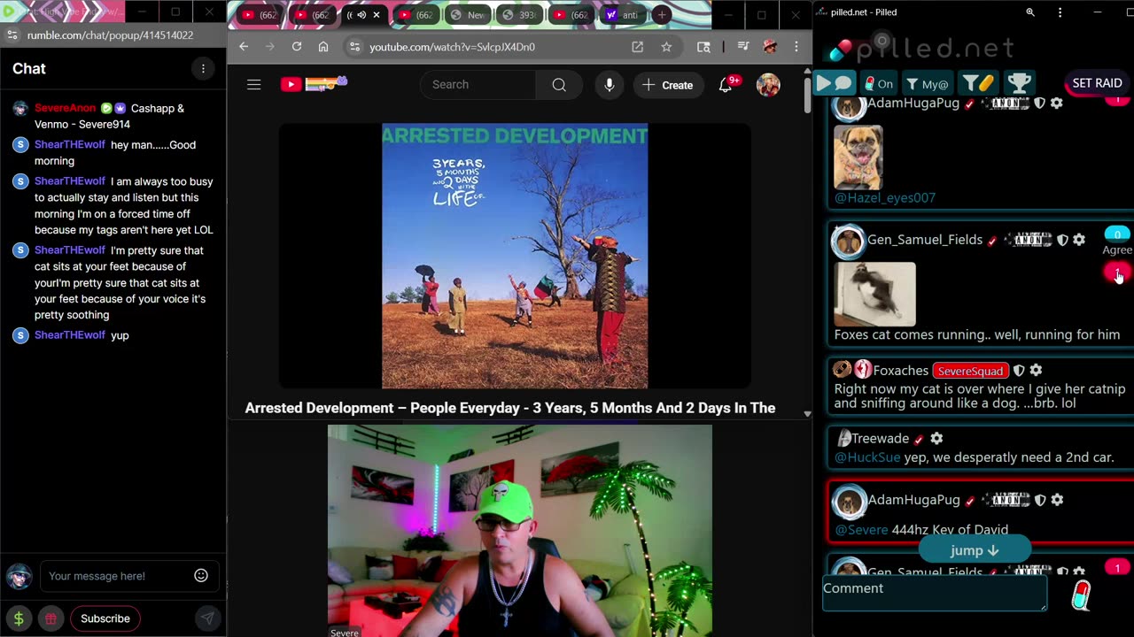Screen dimensions: 1134x637
Task: Switch to the 'New' browser tab
Action: pyautogui.click(x=467, y=15)
